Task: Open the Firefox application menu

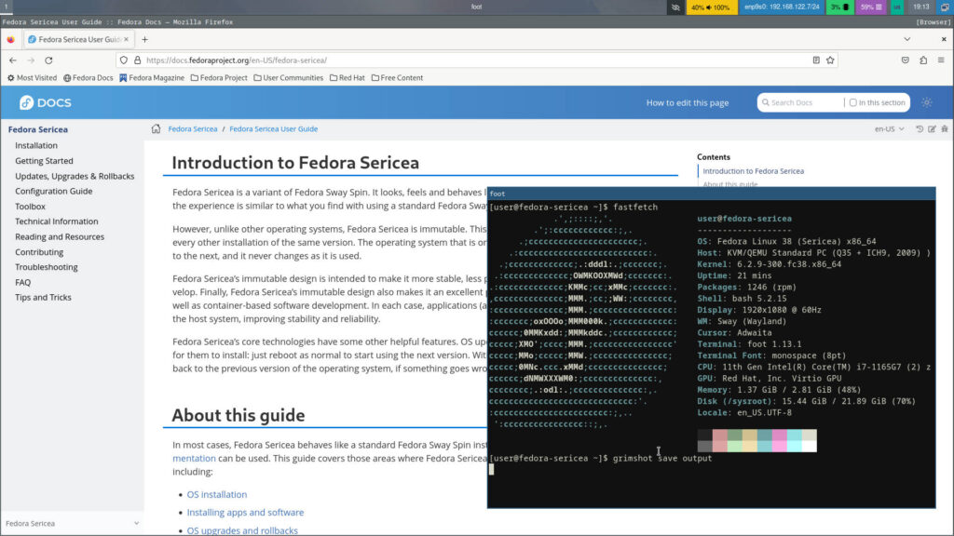Action: point(940,58)
